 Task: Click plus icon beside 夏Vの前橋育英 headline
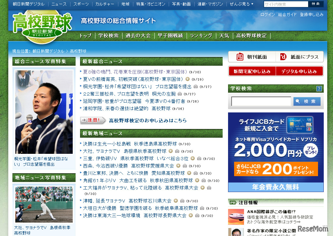pos(187,79)
